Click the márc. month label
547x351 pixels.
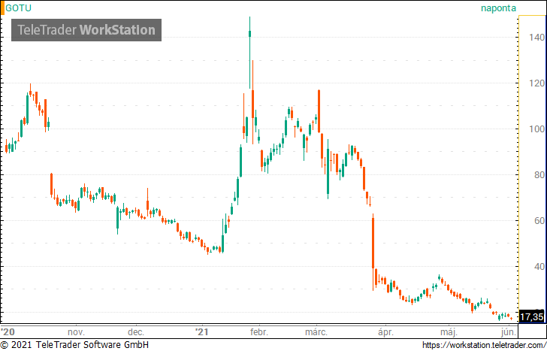(316, 331)
